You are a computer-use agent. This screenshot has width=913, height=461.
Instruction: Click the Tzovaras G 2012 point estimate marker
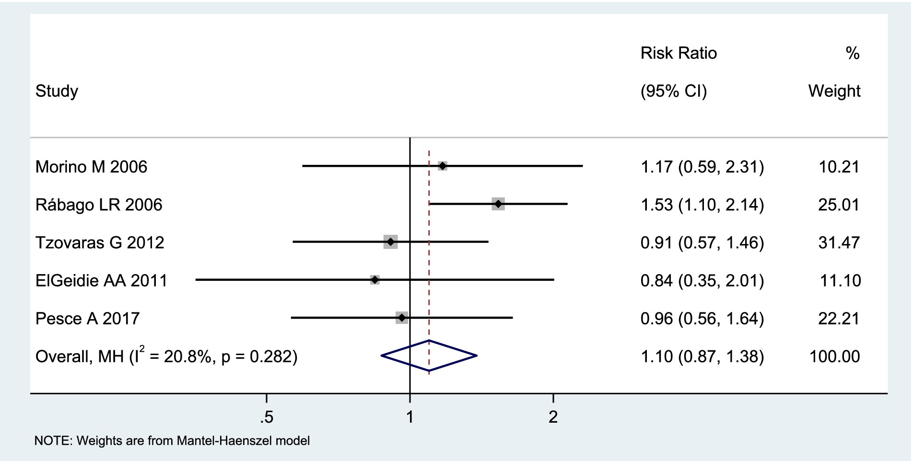390,242
